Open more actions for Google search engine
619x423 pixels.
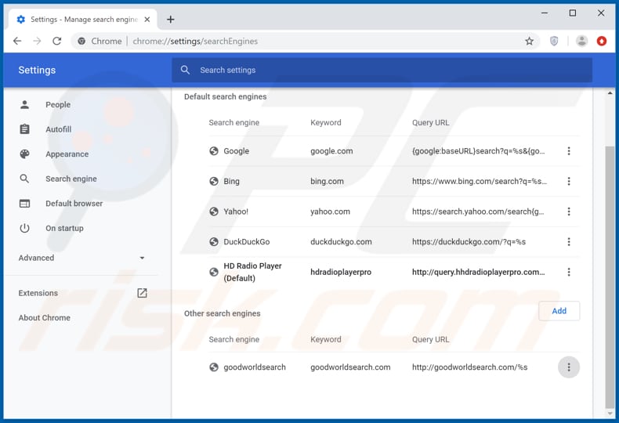(x=569, y=150)
